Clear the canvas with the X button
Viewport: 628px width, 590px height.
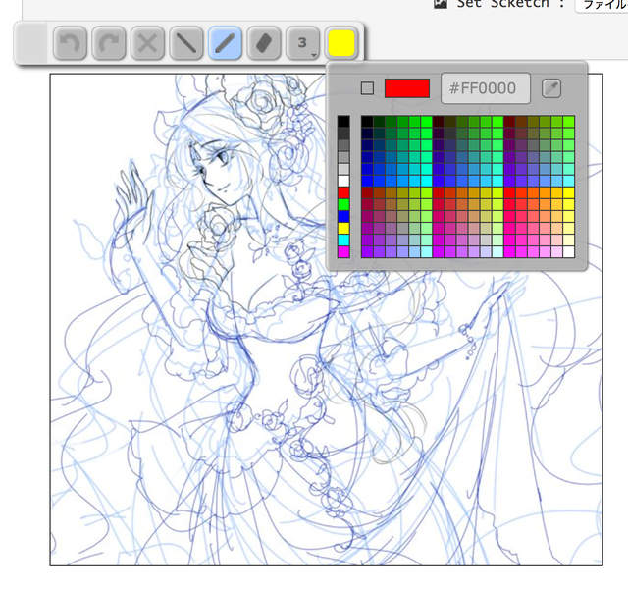tap(147, 43)
